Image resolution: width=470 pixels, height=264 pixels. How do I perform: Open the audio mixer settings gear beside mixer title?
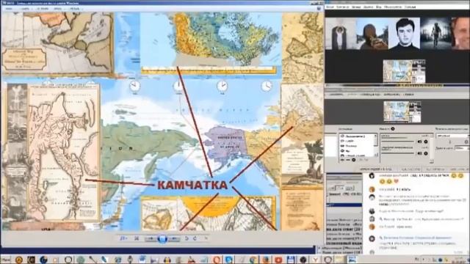pyautogui.click(x=393, y=129)
